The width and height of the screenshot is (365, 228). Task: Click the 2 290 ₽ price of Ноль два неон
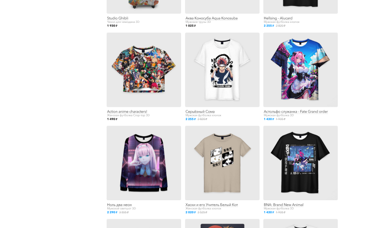pos(112,212)
